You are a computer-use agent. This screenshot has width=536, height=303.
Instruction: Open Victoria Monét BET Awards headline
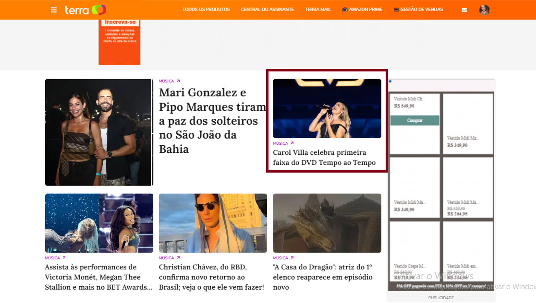[99, 277]
